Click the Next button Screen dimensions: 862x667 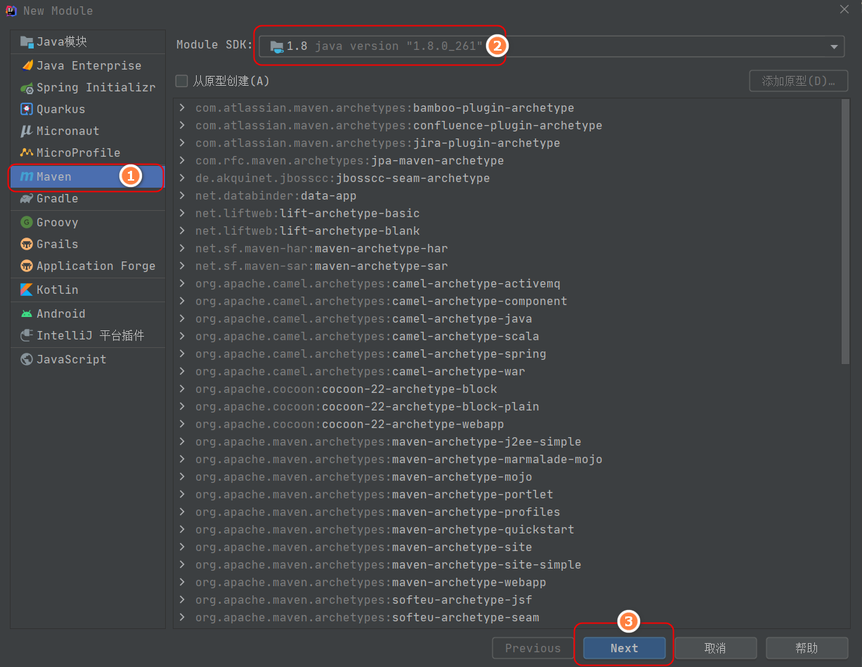(x=624, y=648)
